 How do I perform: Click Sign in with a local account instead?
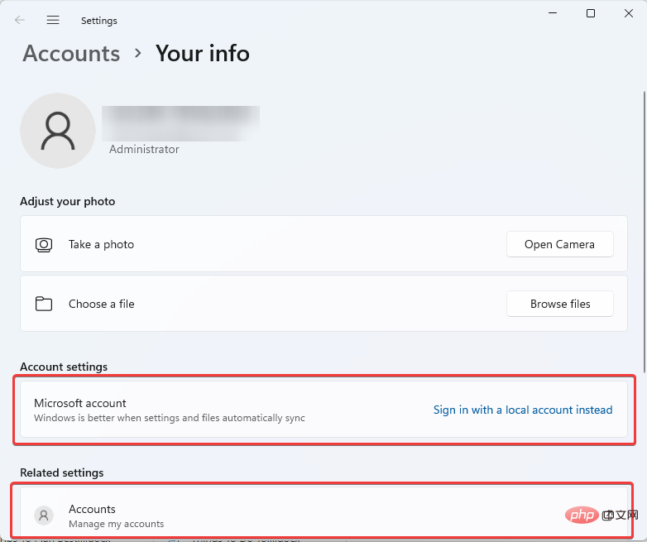(523, 410)
